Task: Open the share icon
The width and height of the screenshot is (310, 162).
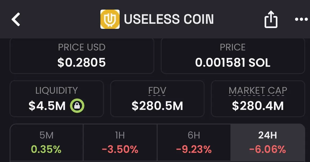Action: [271, 19]
